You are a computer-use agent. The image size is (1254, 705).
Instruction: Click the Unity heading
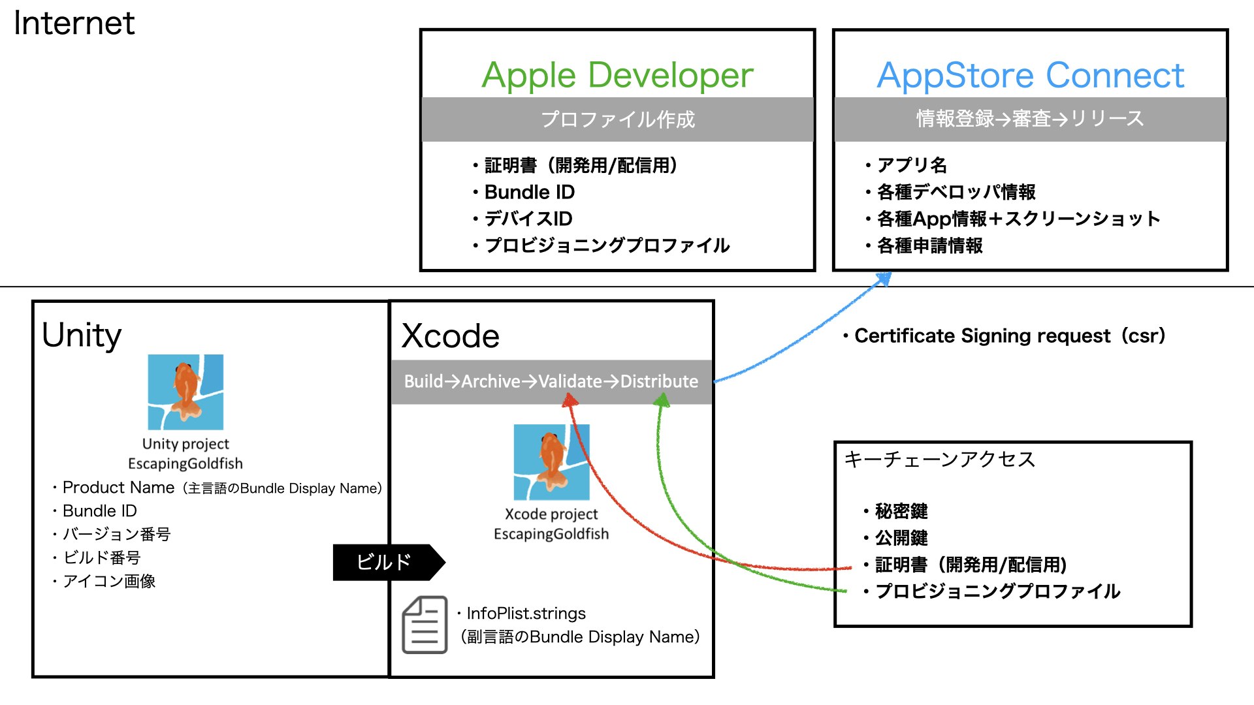click(x=82, y=335)
